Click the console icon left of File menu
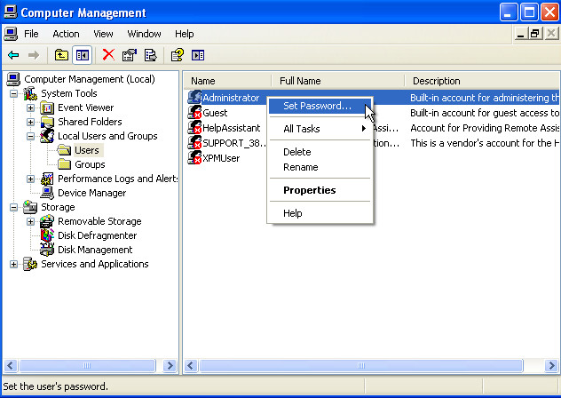This screenshot has height=398, width=561. pos(11,34)
